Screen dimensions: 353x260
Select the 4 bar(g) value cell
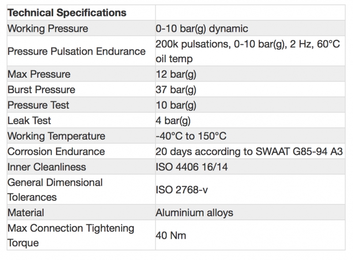(173, 121)
